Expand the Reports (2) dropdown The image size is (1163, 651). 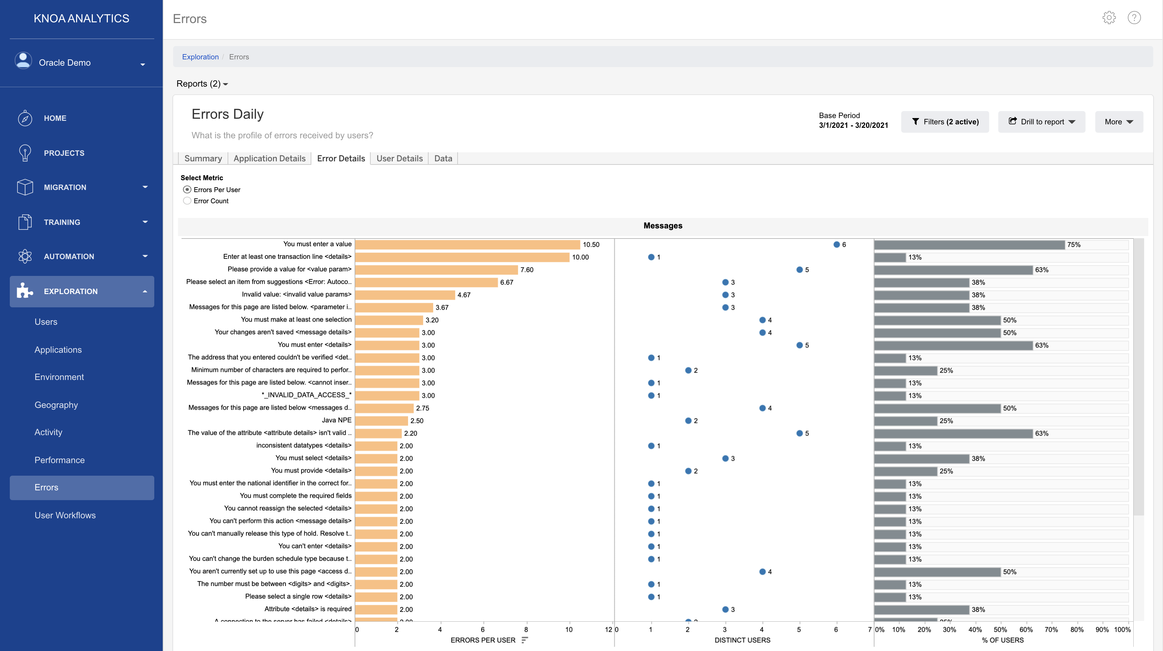[x=202, y=84]
